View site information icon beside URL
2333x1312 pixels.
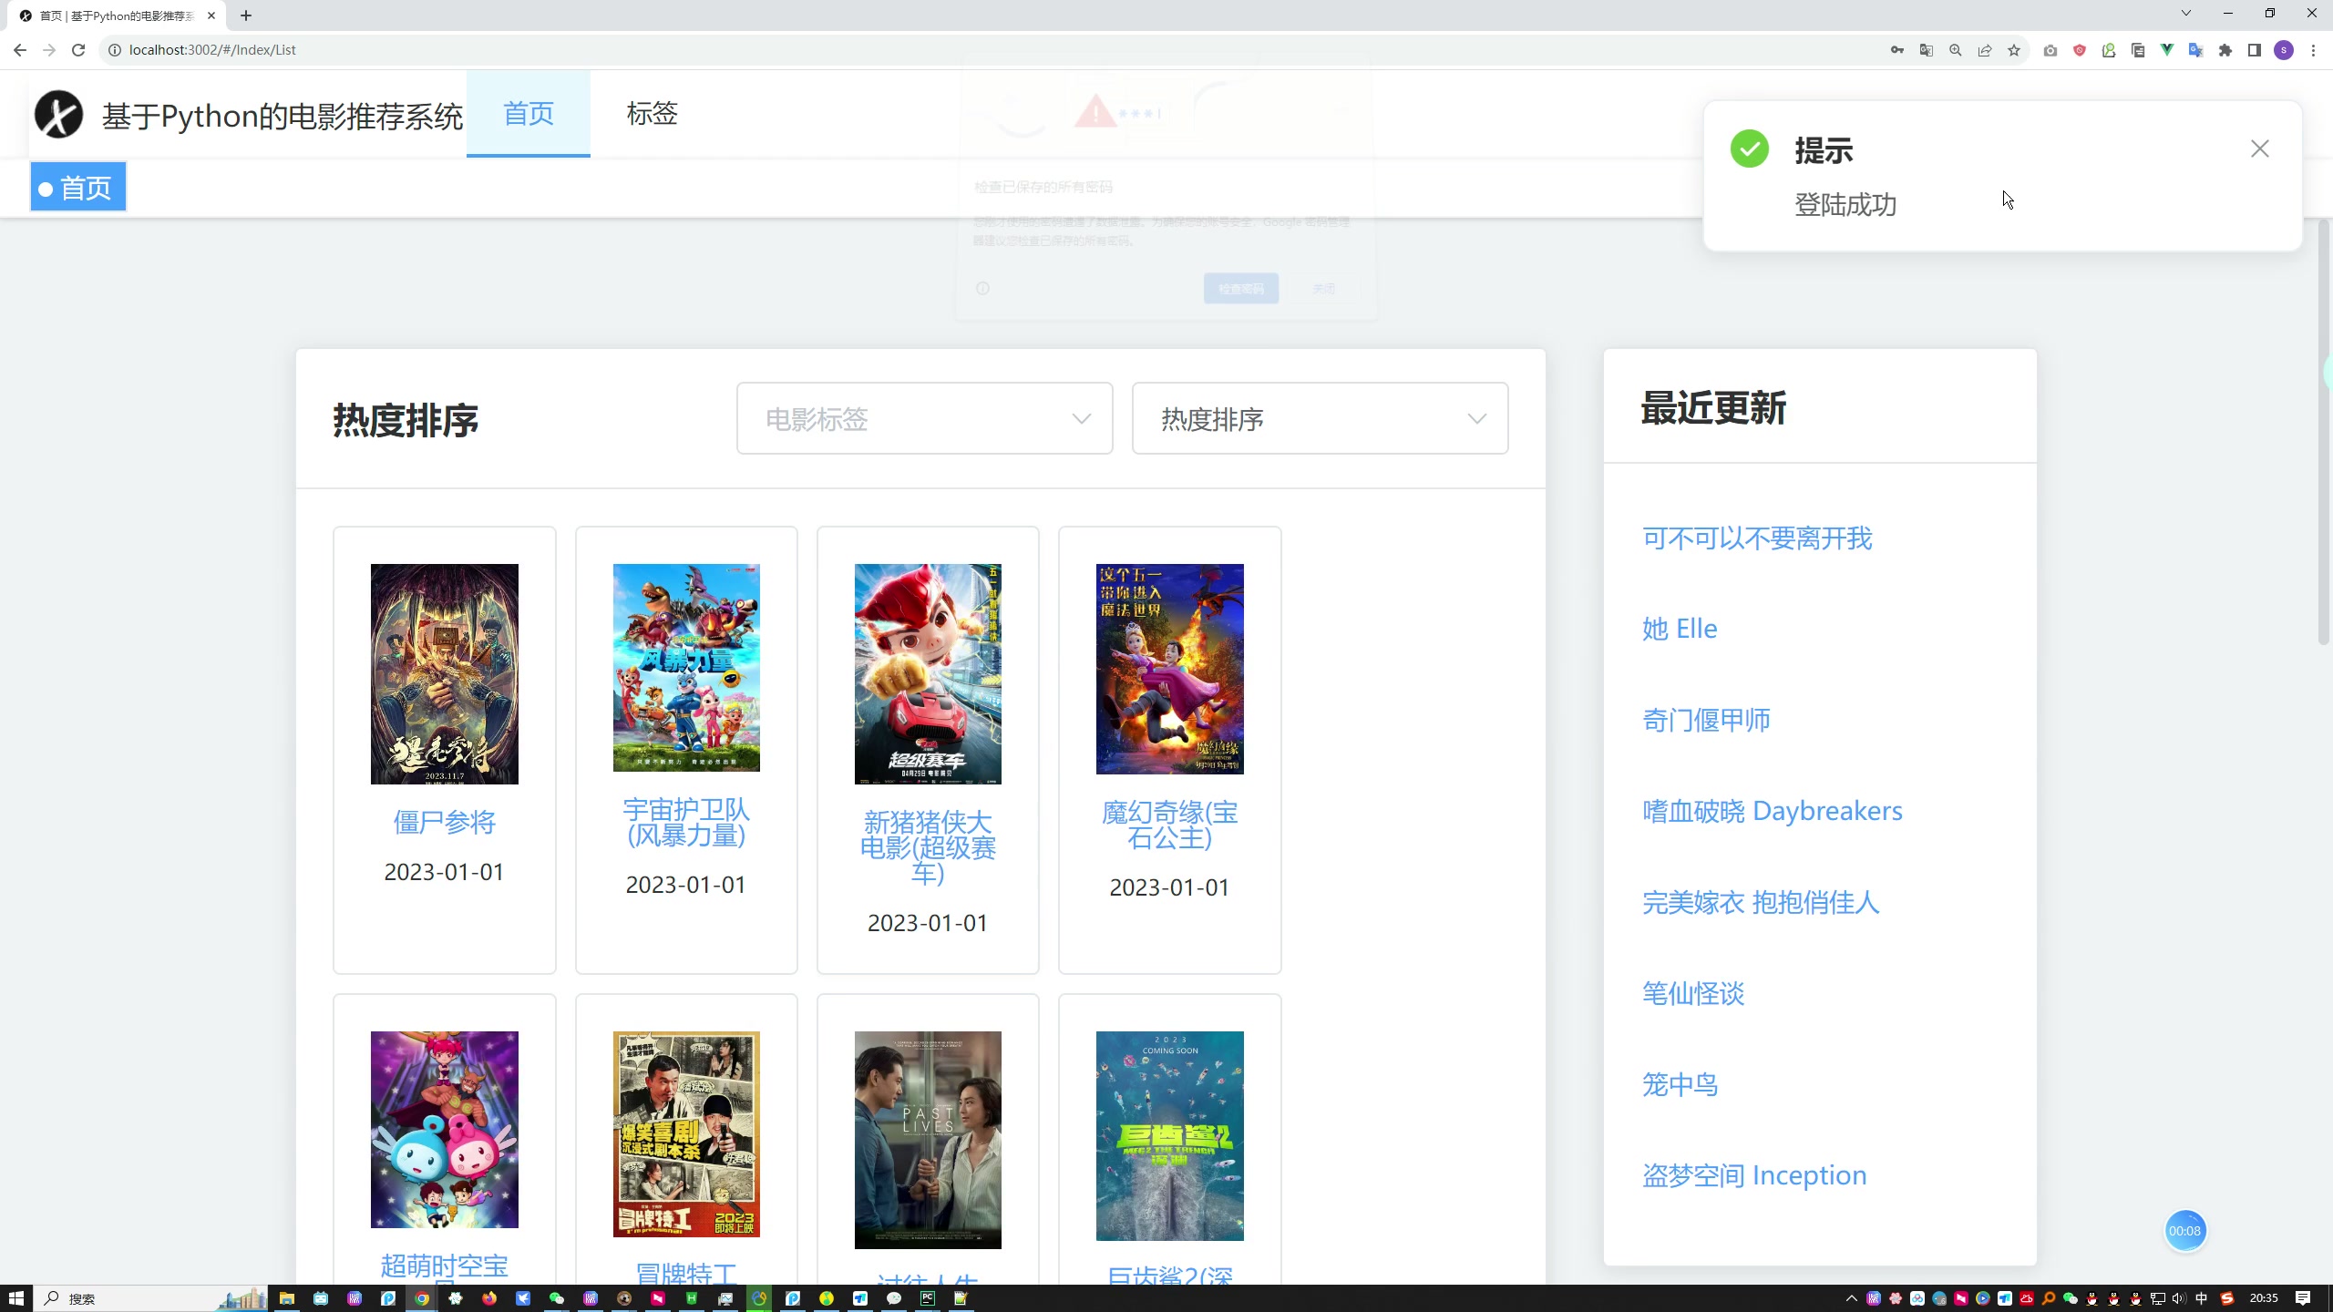115,50
